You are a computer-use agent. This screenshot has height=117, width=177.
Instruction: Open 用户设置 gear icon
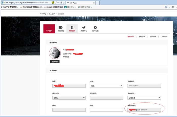click(x=95, y=29)
